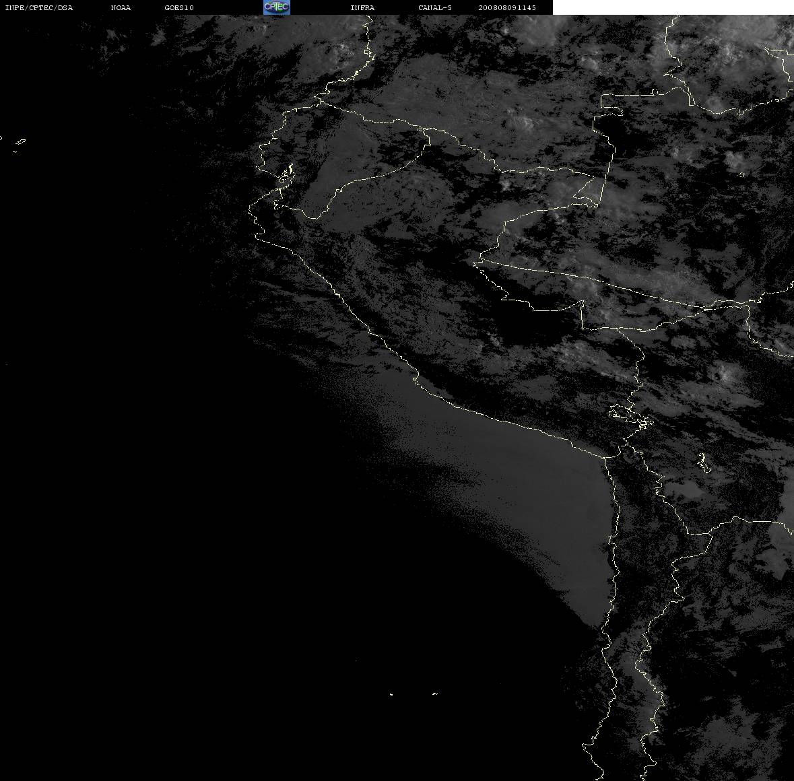The image size is (794, 781).
Task: Click the left small Pacific island dot
Action: (391, 694)
